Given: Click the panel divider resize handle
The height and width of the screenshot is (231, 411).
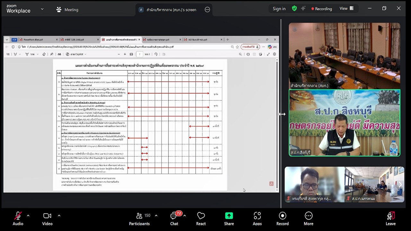Looking at the screenshot, I should [282, 114].
